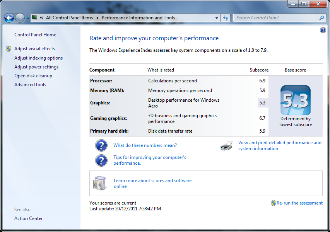Click the software box icon
This screenshot has height=232, width=330.
pyautogui.click(x=99, y=183)
